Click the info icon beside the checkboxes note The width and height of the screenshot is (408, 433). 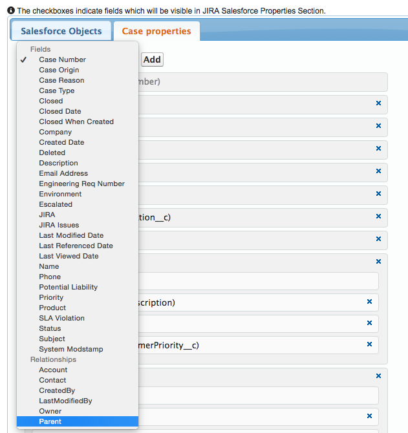(11, 11)
